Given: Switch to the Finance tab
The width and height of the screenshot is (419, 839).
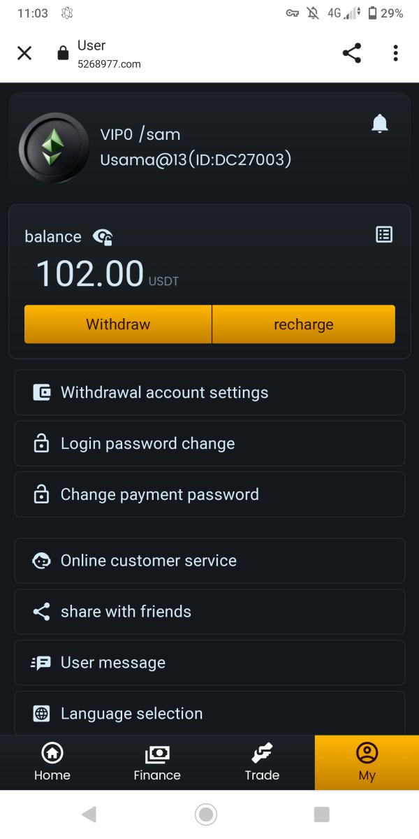Looking at the screenshot, I should tap(157, 762).
